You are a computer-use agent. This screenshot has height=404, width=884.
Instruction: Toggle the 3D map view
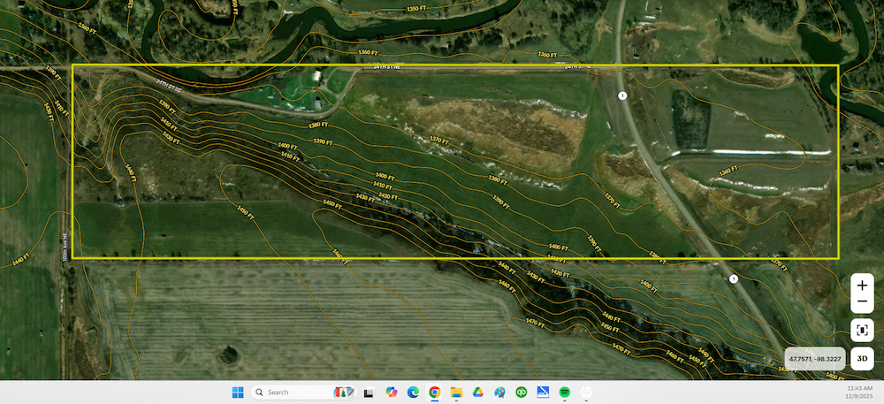pyautogui.click(x=862, y=359)
